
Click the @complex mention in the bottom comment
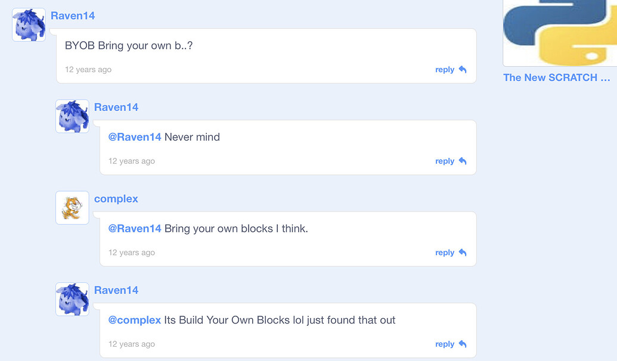pyautogui.click(x=135, y=320)
